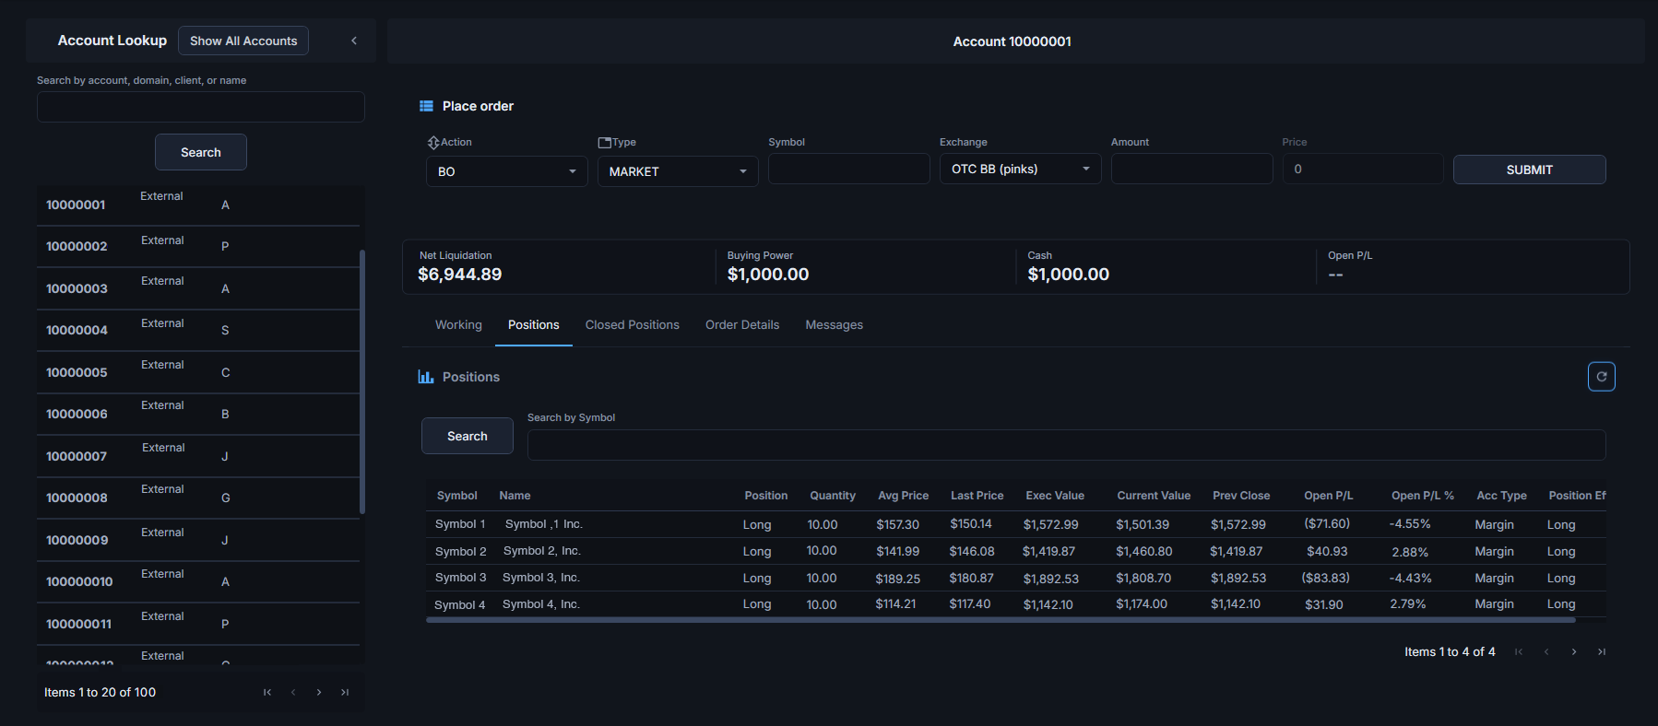Select the Positions tab
Viewport: 1658px width, 726px height.
pyautogui.click(x=534, y=325)
